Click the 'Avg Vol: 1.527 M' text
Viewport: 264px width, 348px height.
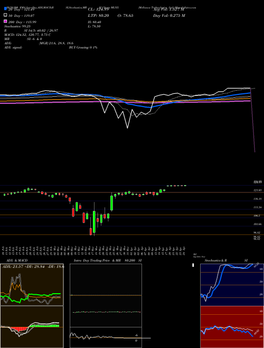(x=168, y=9)
